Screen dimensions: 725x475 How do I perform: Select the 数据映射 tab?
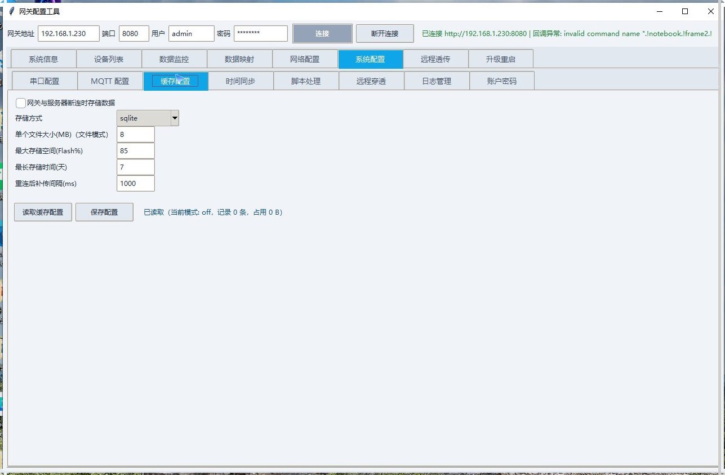click(239, 59)
